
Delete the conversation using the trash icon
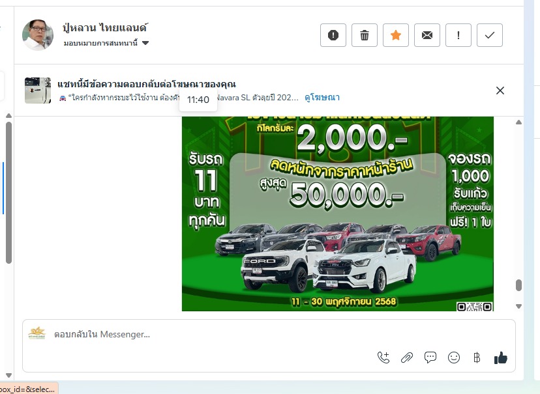365,35
